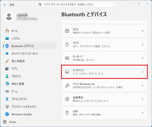The height and width of the screenshot is (127, 152).
Task: Open the タッチパッド chevron arrow
Action: click(143, 72)
